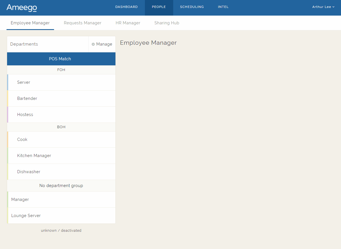This screenshot has height=249, width=341.
Task: Select the Kitchen Manager department
Action: (x=34, y=156)
